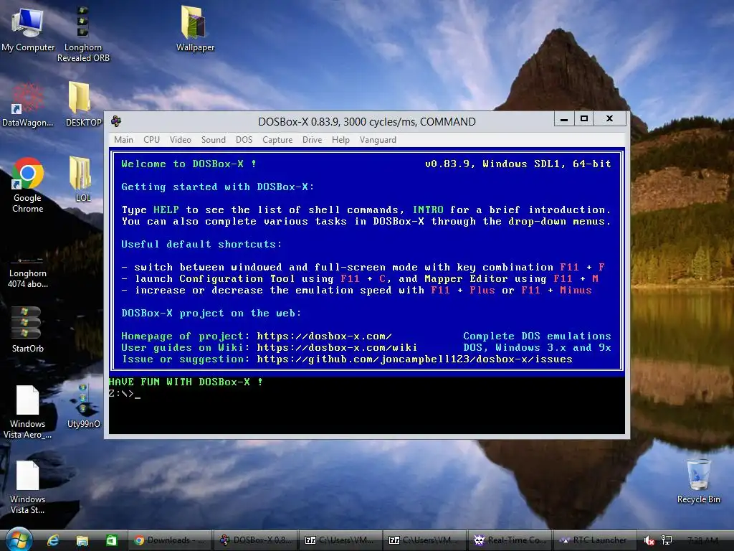Viewport: 734px width, 551px height.
Task: Open the Capture menu
Action: click(277, 140)
